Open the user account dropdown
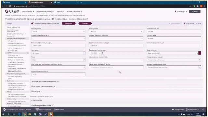 (181, 11)
